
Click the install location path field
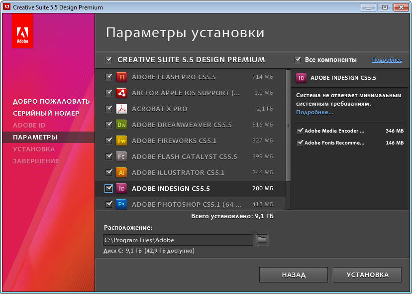tap(178, 240)
